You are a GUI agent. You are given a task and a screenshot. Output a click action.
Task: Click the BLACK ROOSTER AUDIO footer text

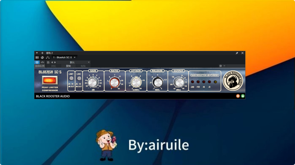point(53,96)
